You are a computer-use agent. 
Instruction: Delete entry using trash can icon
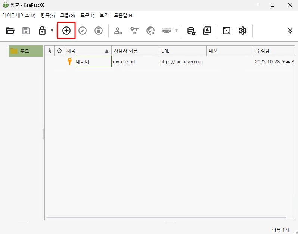coord(98,31)
